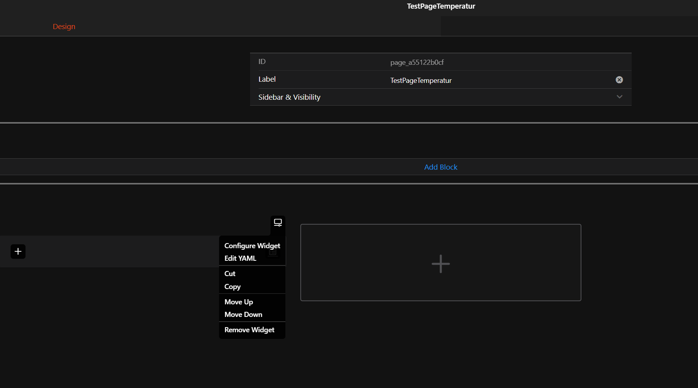
Task: Click the large plus in the empty placeholder
Action: [440, 263]
